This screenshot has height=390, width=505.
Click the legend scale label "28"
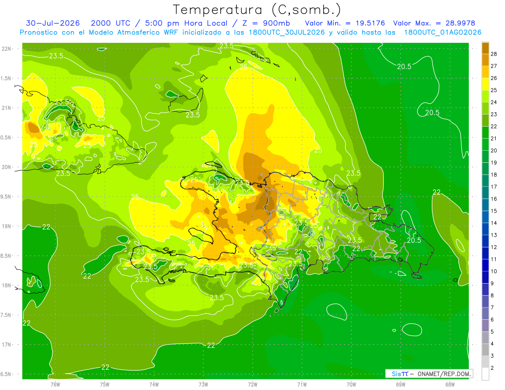pos(494,54)
